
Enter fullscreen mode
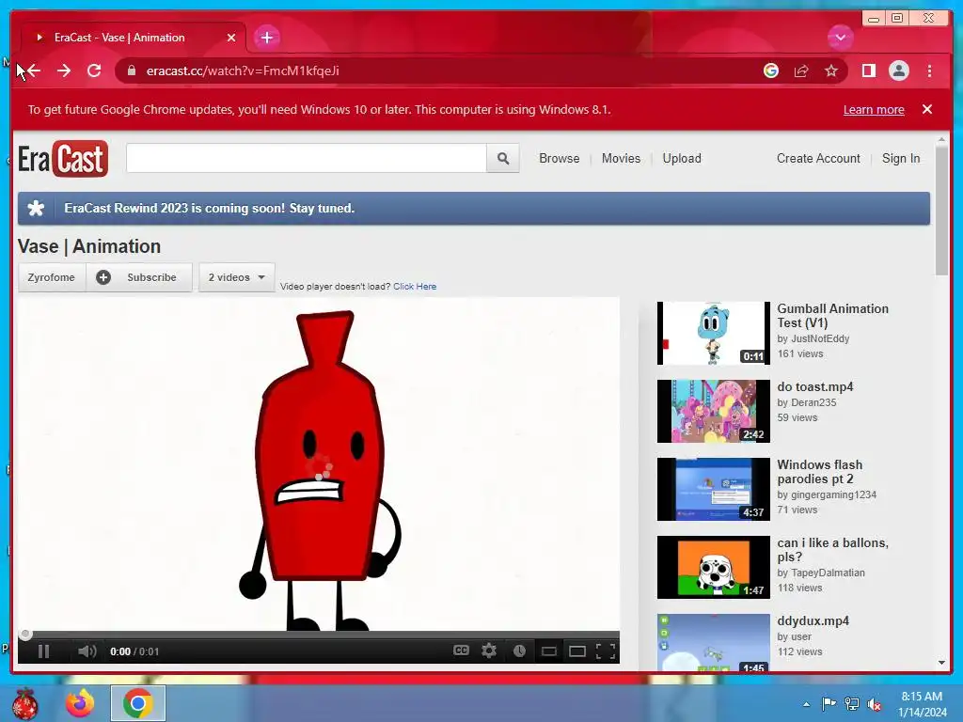606,651
